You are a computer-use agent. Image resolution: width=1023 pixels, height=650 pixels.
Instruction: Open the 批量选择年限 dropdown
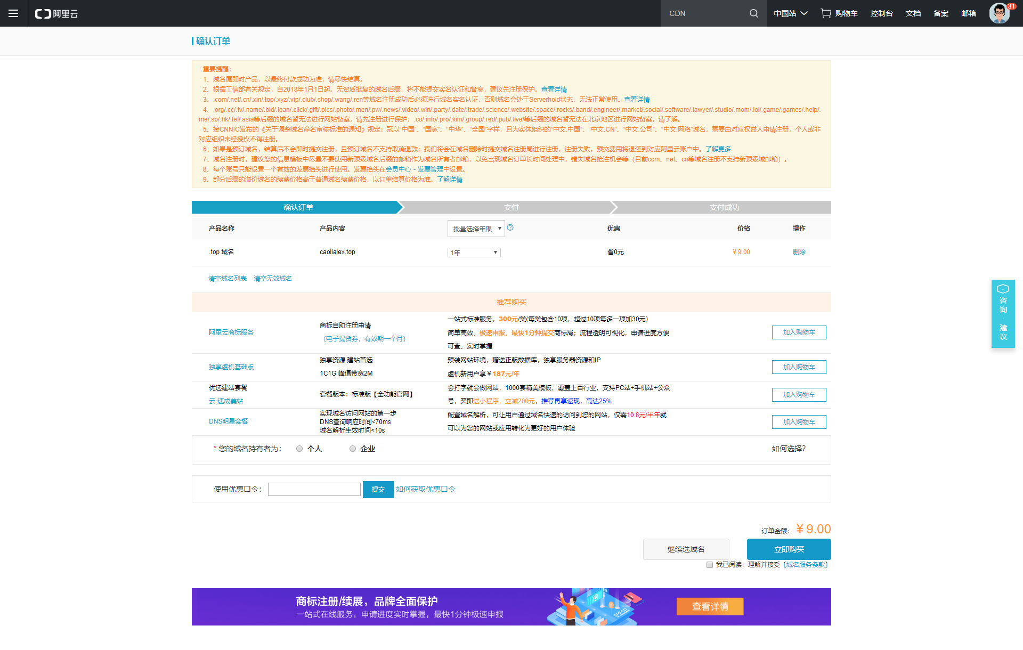click(476, 229)
